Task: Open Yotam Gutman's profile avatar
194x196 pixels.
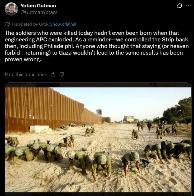Action: pos(11,9)
